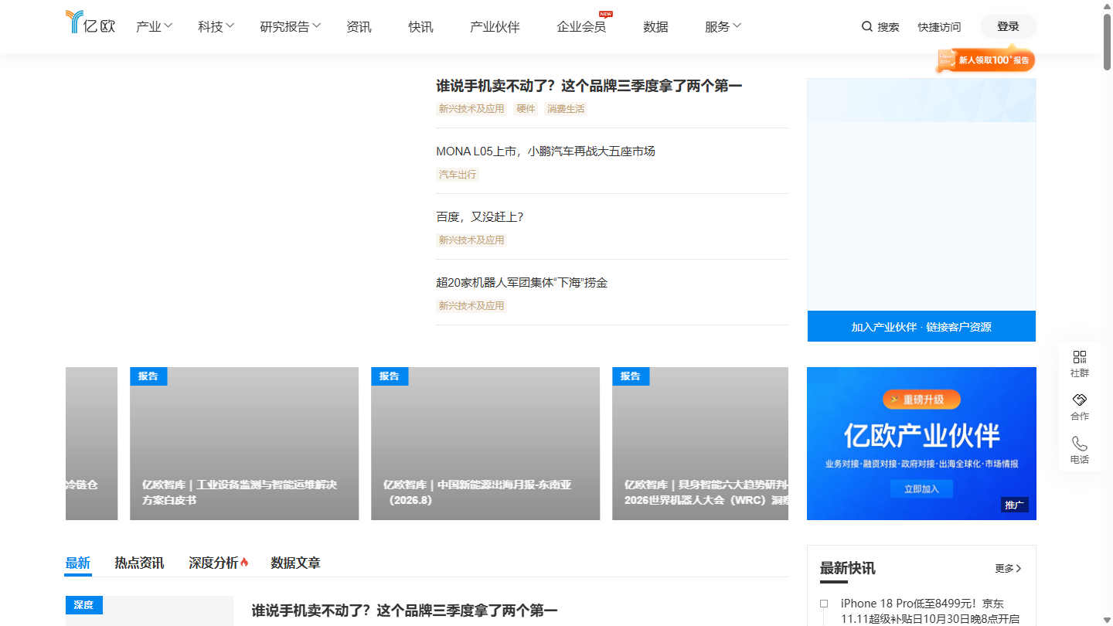Click the 合作 handshake icon

(1080, 400)
